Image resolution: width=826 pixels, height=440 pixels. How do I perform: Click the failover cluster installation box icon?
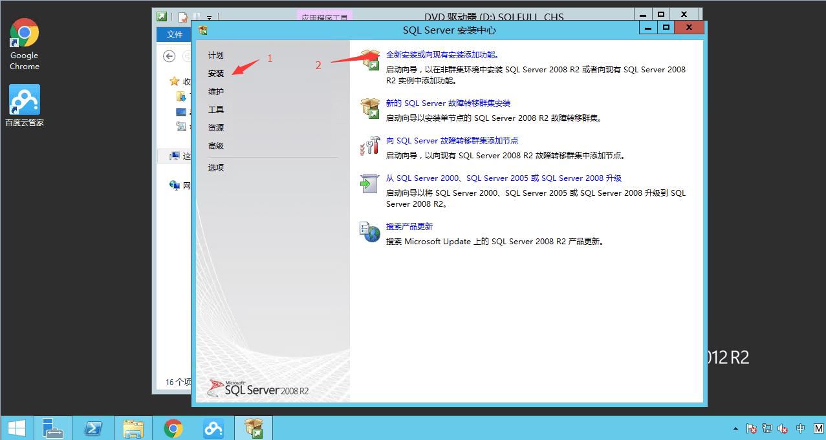369,107
